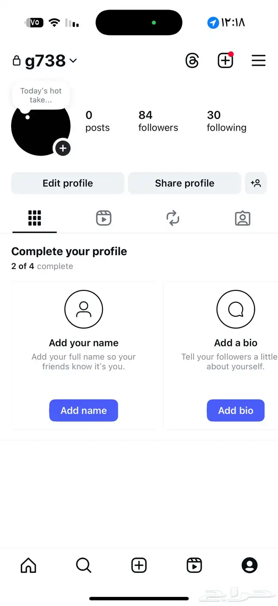Open profile icon in bottom navigation
The width and height of the screenshot is (278, 606).
pyautogui.click(x=249, y=565)
